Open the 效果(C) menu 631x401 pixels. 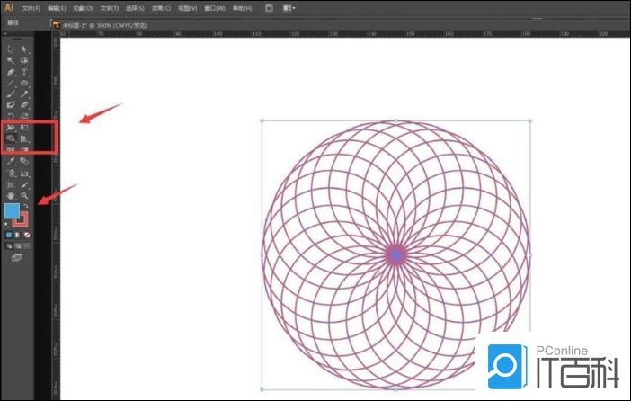(161, 7)
